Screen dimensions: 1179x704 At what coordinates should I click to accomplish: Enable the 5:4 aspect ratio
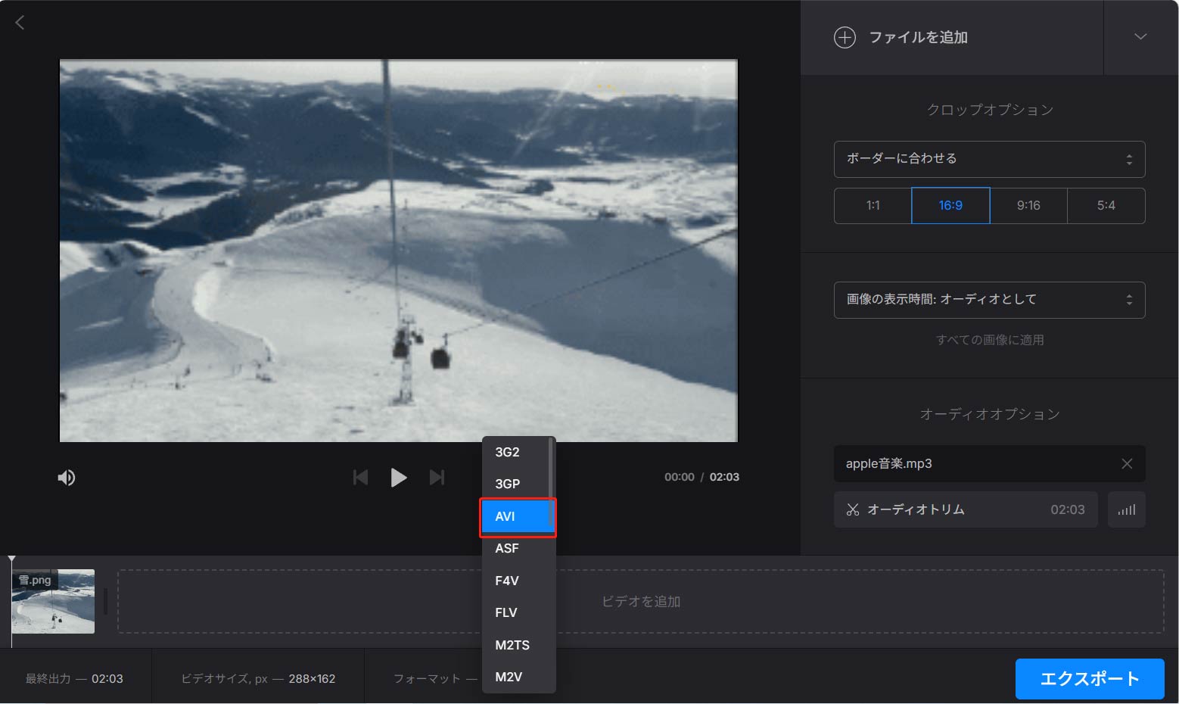click(x=1106, y=205)
